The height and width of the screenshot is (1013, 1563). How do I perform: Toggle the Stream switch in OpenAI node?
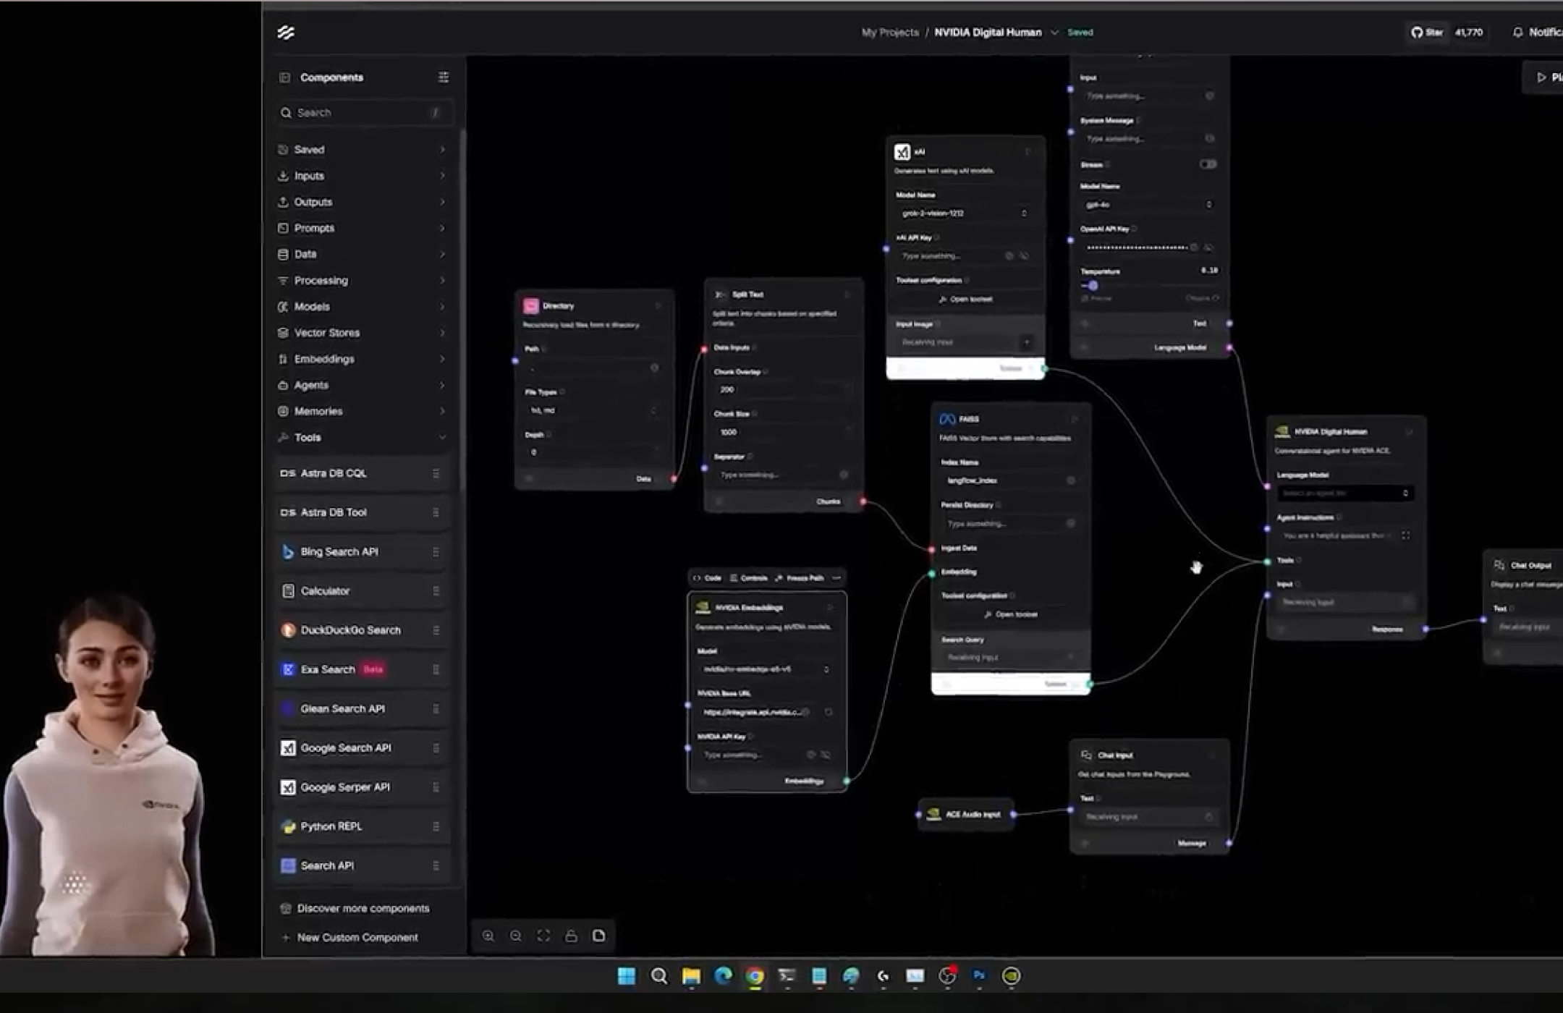1208,165
